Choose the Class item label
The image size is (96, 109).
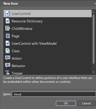(16, 51)
